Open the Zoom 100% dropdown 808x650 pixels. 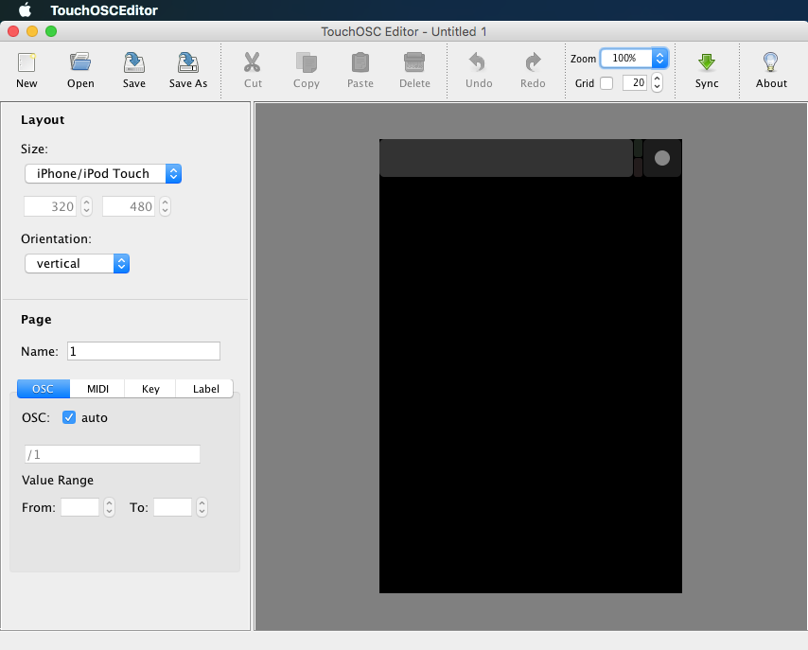click(x=634, y=59)
